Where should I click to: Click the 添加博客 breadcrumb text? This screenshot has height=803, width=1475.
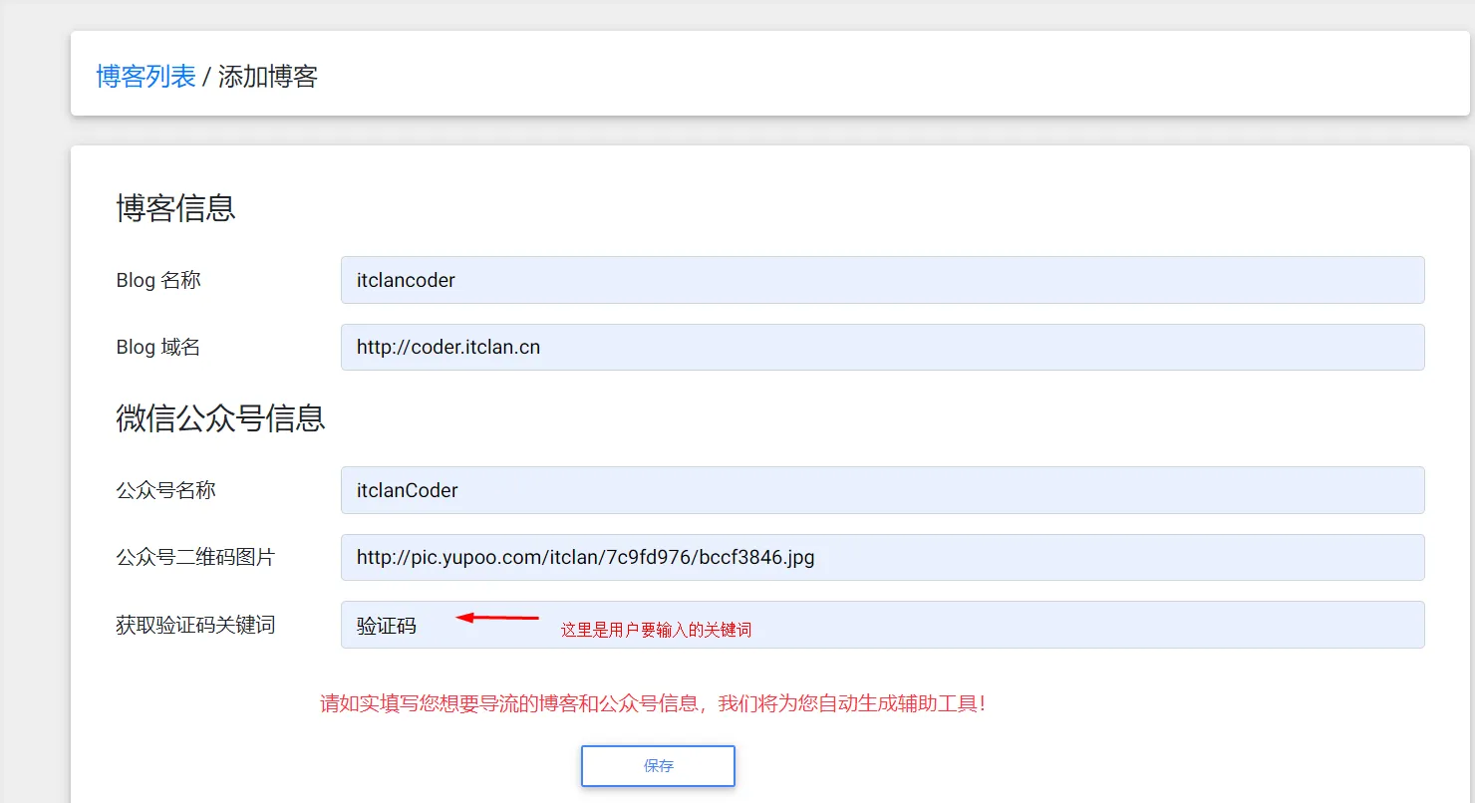tap(267, 77)
